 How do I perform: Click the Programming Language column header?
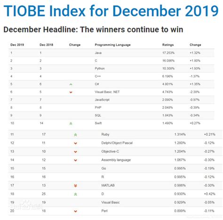(x=112, y=45)
